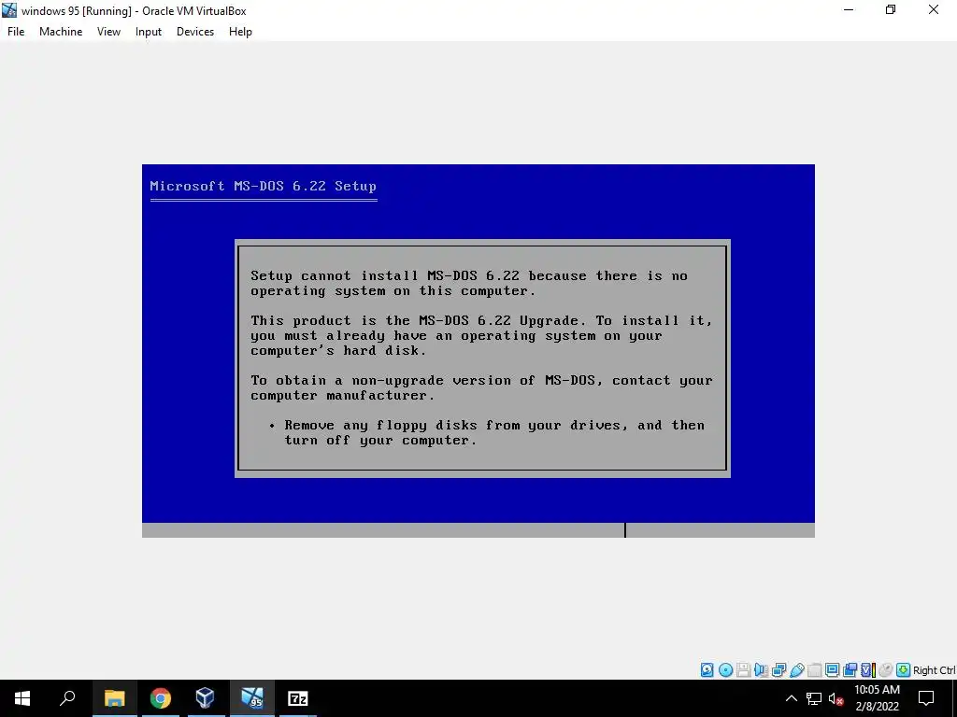This screenshot has height=717, width=957.
Task: Click the floppy disk status icon
Action: click(x=743, y=670)
